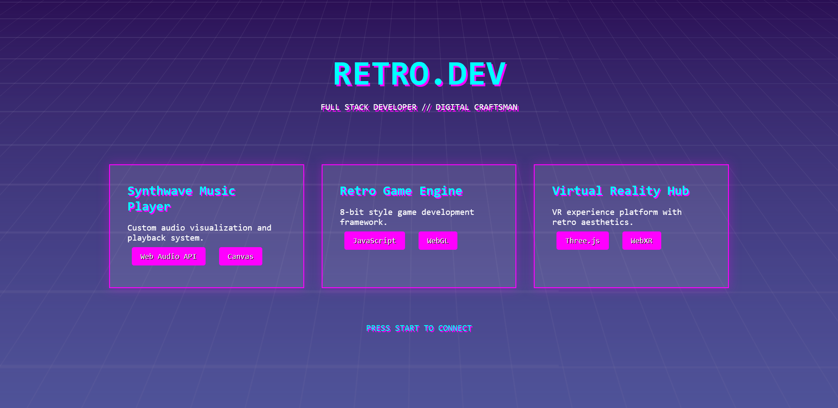Click the Web Audio API tag
The image size is (838, 408).
(168, 256)
